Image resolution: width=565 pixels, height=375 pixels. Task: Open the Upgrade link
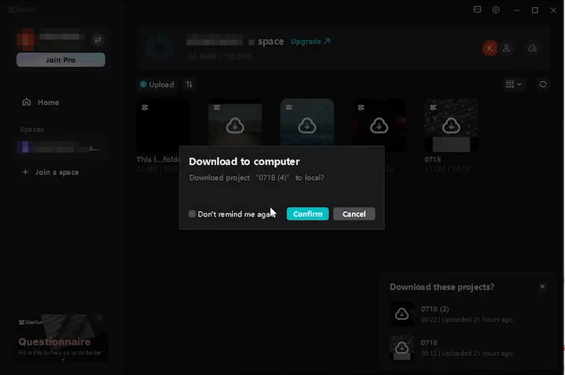click(x=310, y=42)
